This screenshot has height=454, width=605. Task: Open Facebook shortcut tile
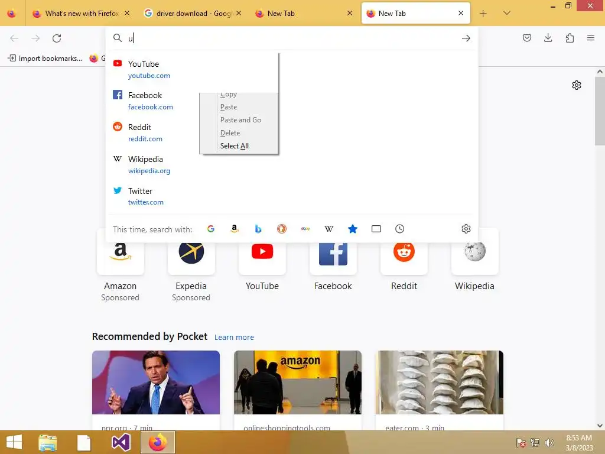click(333, 252)
